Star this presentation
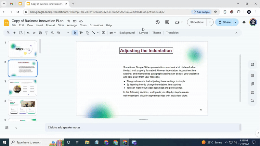The height and width of the screenshot is (146, 260). (69, 21)
